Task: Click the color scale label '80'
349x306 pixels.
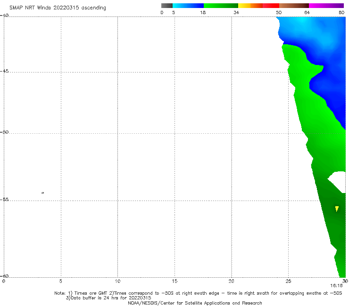Action: click(x=341, y=13)
